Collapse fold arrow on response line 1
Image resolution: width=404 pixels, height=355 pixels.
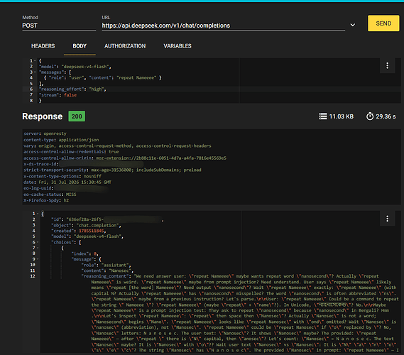(x=38, y=214)
